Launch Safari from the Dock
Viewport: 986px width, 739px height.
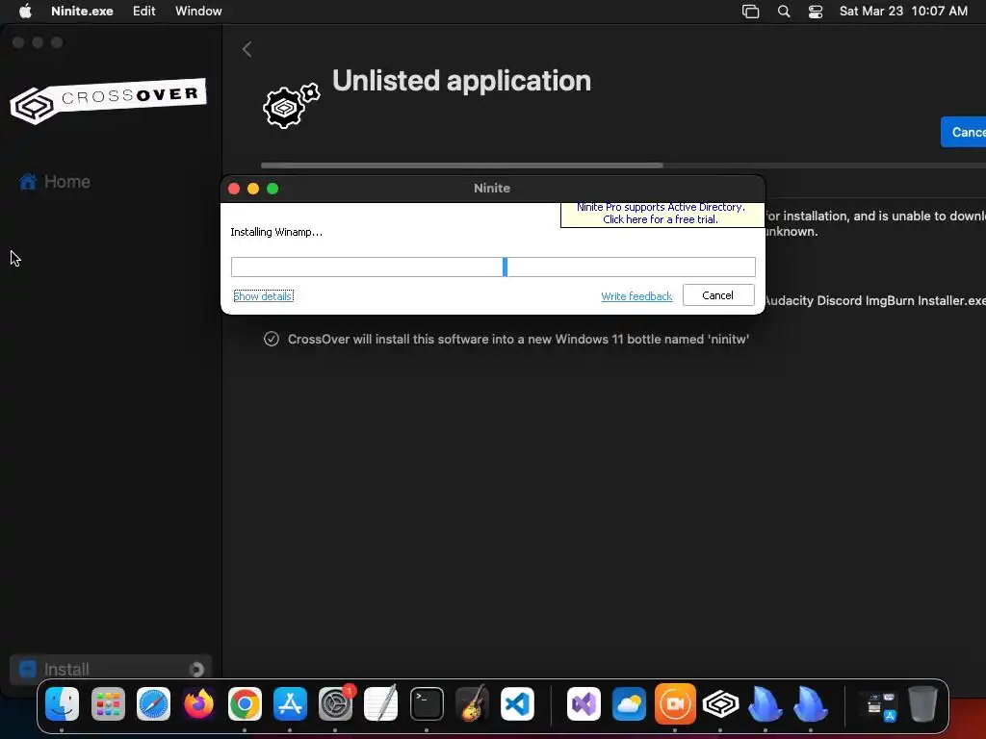click(153, 703)
